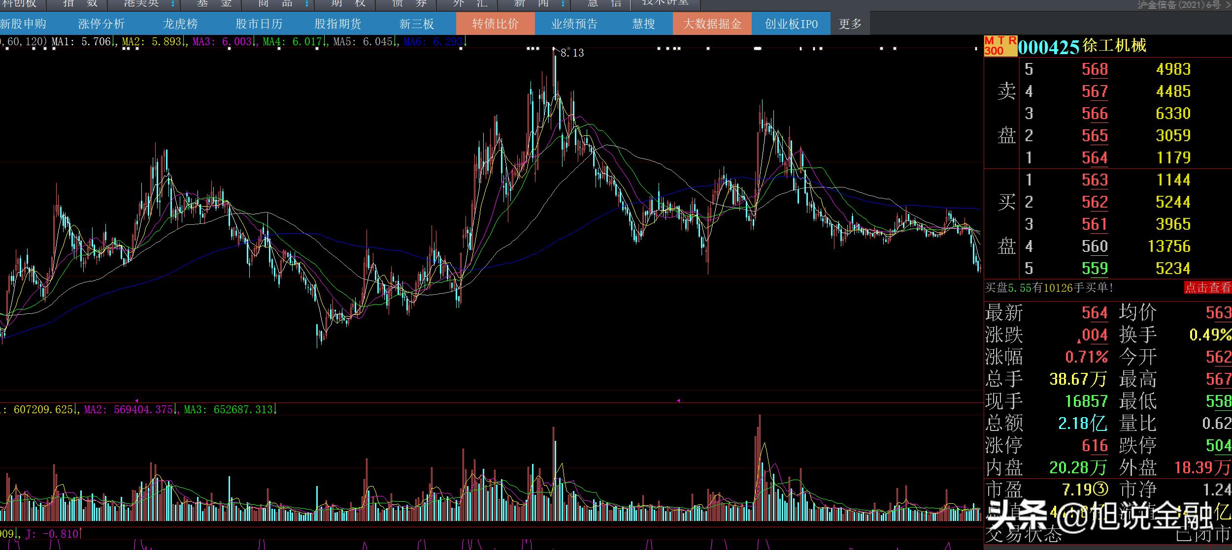The width and height of the screenshot is (1232, 550).
Task: Click the MTR 300 badge icon
Action: pos(1000,46)
